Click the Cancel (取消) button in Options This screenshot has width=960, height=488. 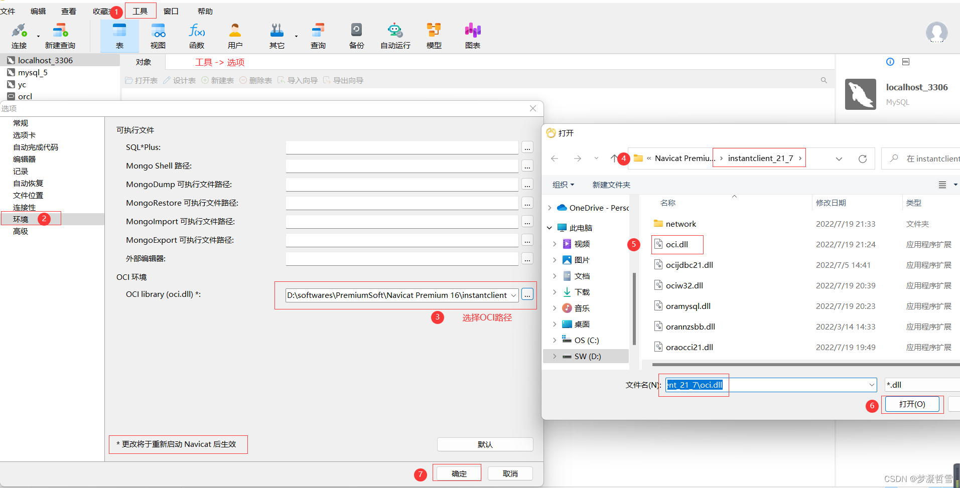510,473
